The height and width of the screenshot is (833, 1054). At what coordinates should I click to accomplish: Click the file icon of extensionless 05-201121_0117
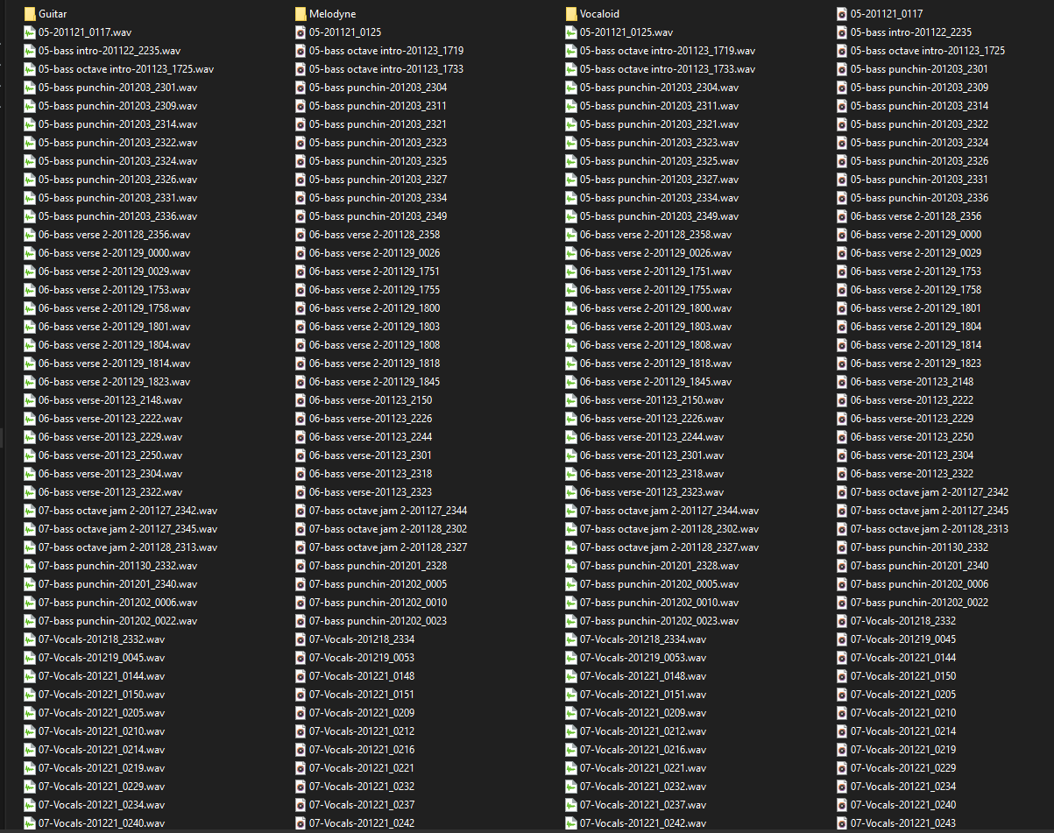pyautogui.click(x=842, y=14)
